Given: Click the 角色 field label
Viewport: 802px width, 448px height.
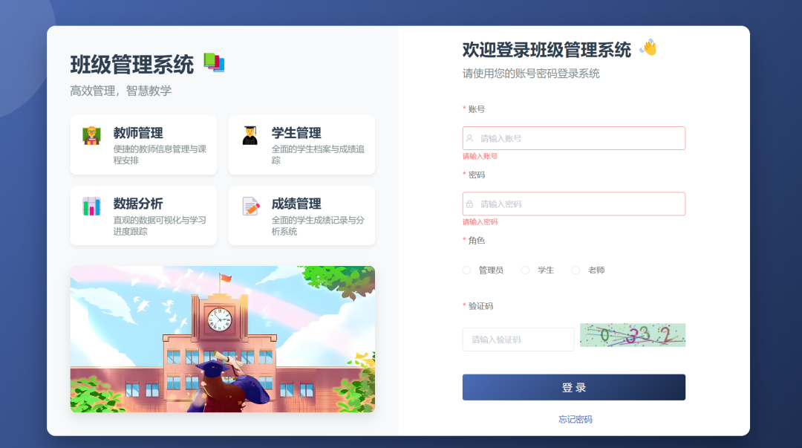Looking at the screenshot, I should 477,241.
